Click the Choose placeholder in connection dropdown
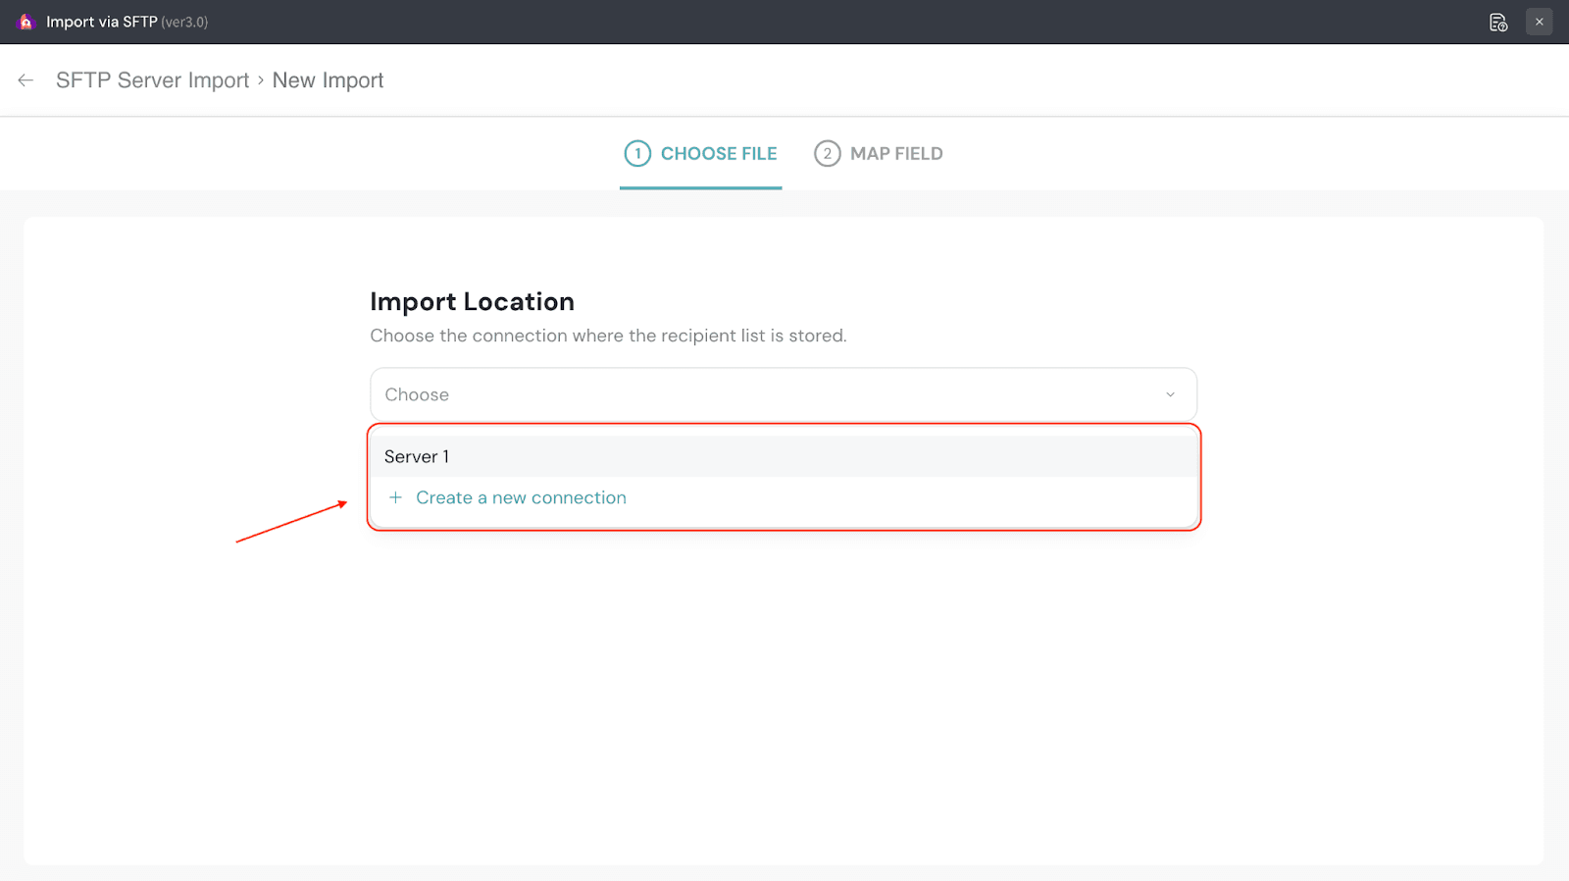This screenshot has width=1569, height=881. point(417,394)
